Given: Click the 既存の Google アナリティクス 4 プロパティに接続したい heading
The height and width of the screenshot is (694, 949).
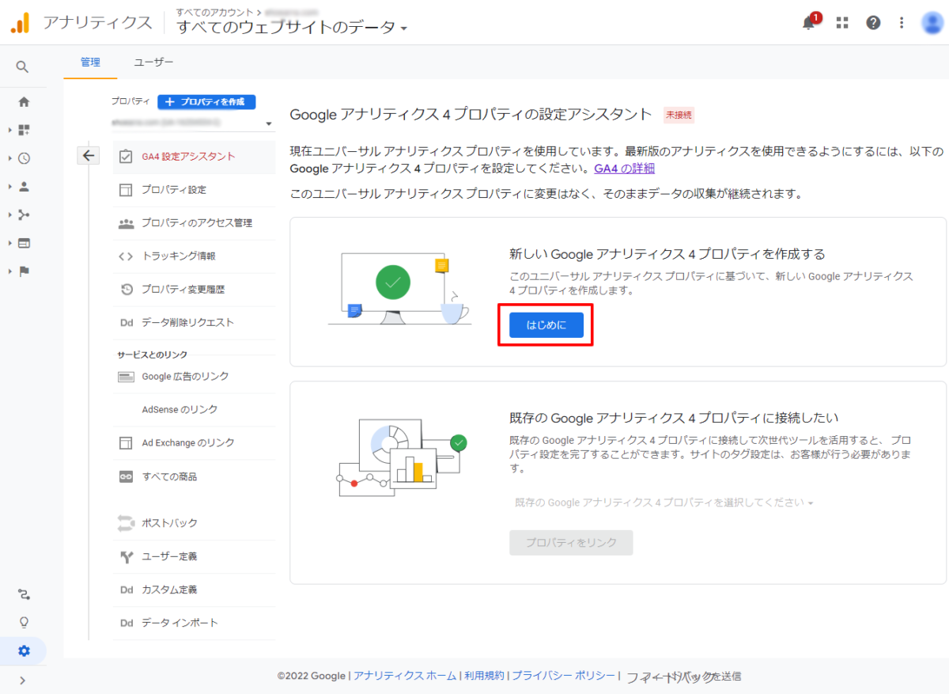Looking at the screenshot, I should tap(674, 418).
